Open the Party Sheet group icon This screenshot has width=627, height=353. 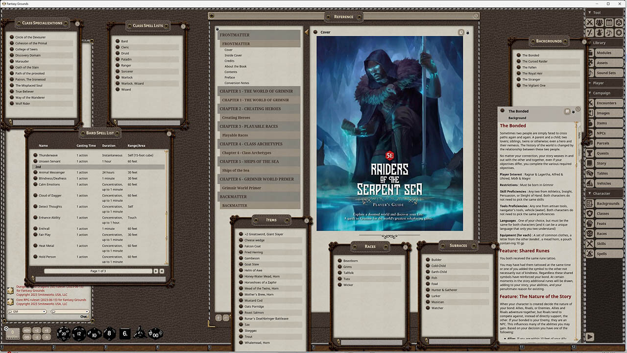pyautogui.click(x=600, y=22)
